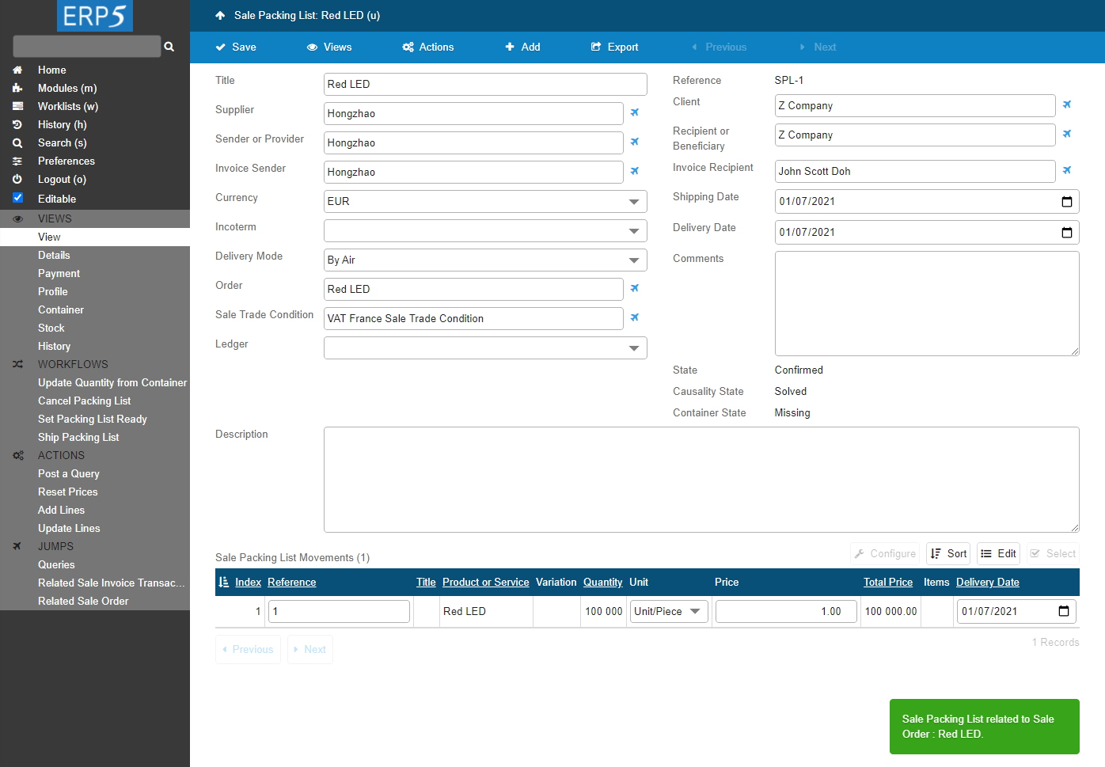This screenshot has width=1105, height=767.
Task: Open the Currency EUR dropdown
Action: 485,201
